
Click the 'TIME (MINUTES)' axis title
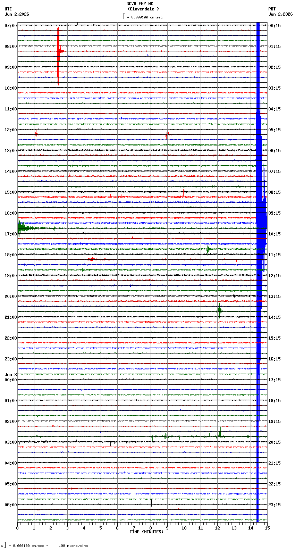coord(146,532)
